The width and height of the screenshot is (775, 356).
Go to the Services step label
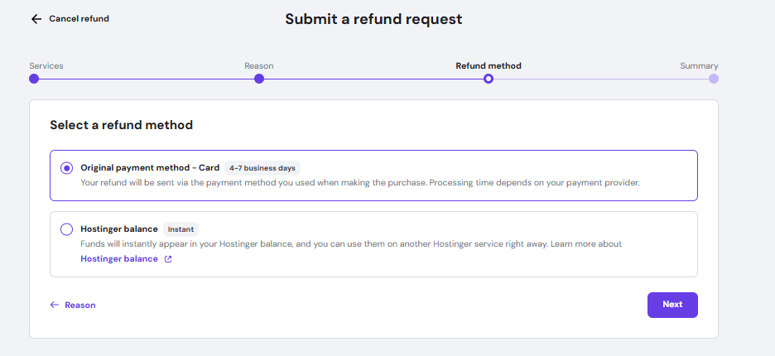46,65
